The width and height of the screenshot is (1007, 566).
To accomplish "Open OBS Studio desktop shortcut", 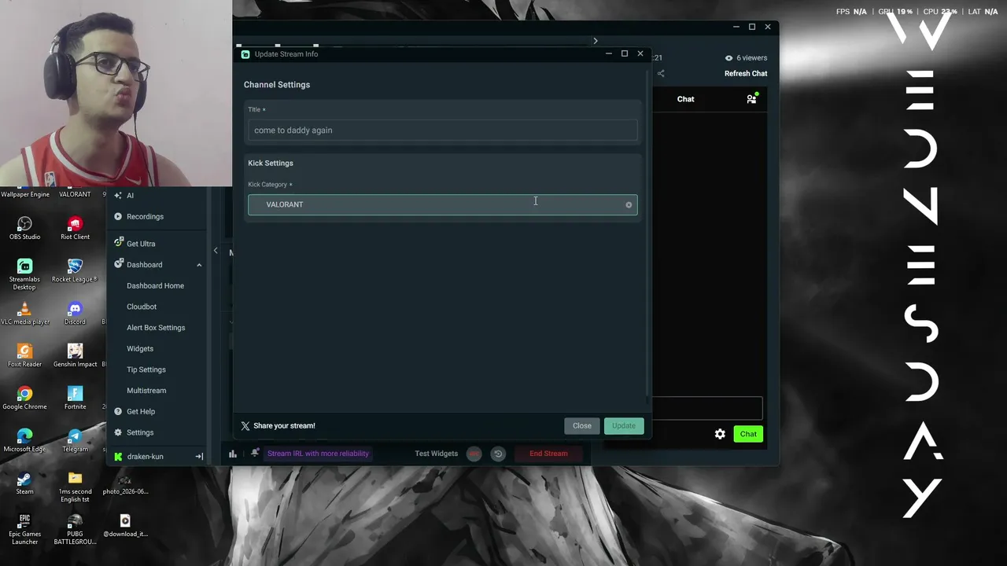I will [x=24, y=229].
